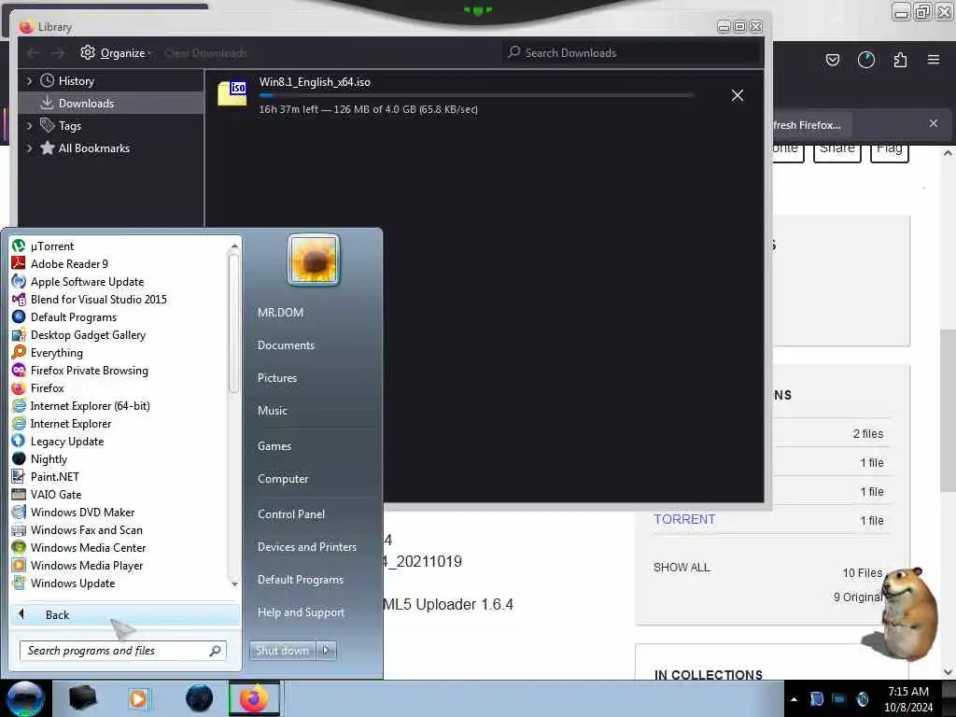Image resolution: width=956 pixels, height=717 pixels.
Task: Open Firefox Private Browsing
Action: (x=89, y=370)
